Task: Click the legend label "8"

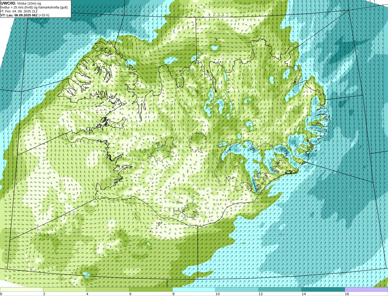Action: coord(173,294)
